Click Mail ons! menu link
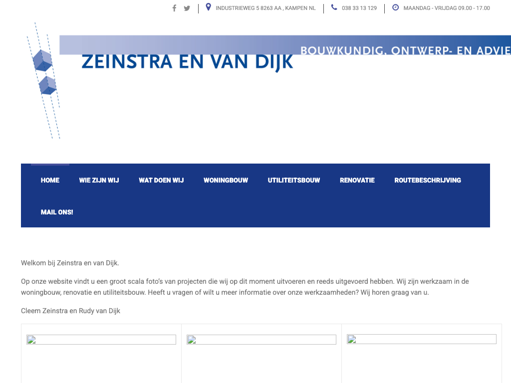This screenshot has height=383, width=511. pyautogui.click(x=57, y=212)
